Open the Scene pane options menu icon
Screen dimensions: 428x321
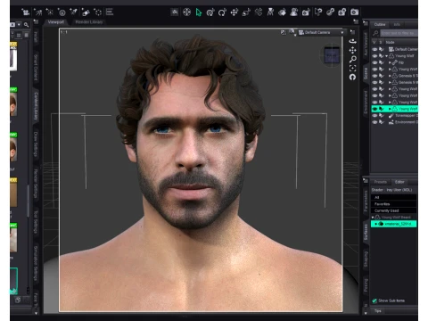[366, 23]
